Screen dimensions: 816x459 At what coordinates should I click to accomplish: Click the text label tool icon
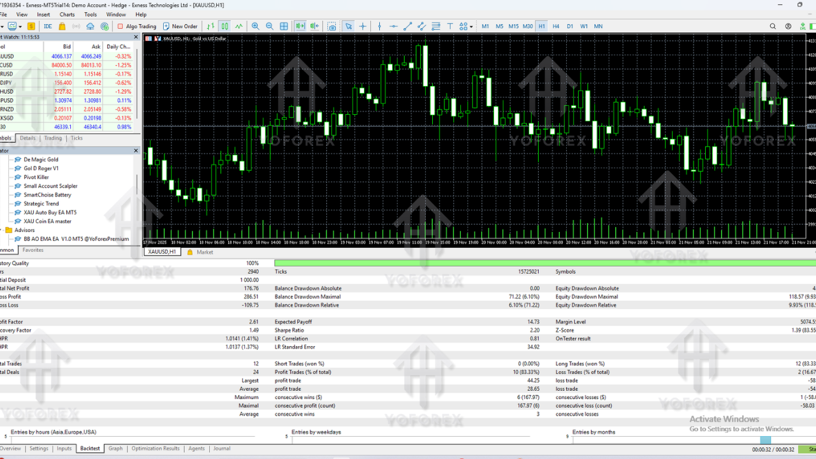[449, 26]
